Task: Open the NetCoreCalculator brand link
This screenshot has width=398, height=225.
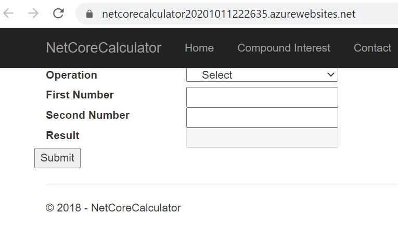Action: pyautogui.click(x=104, y=48)
